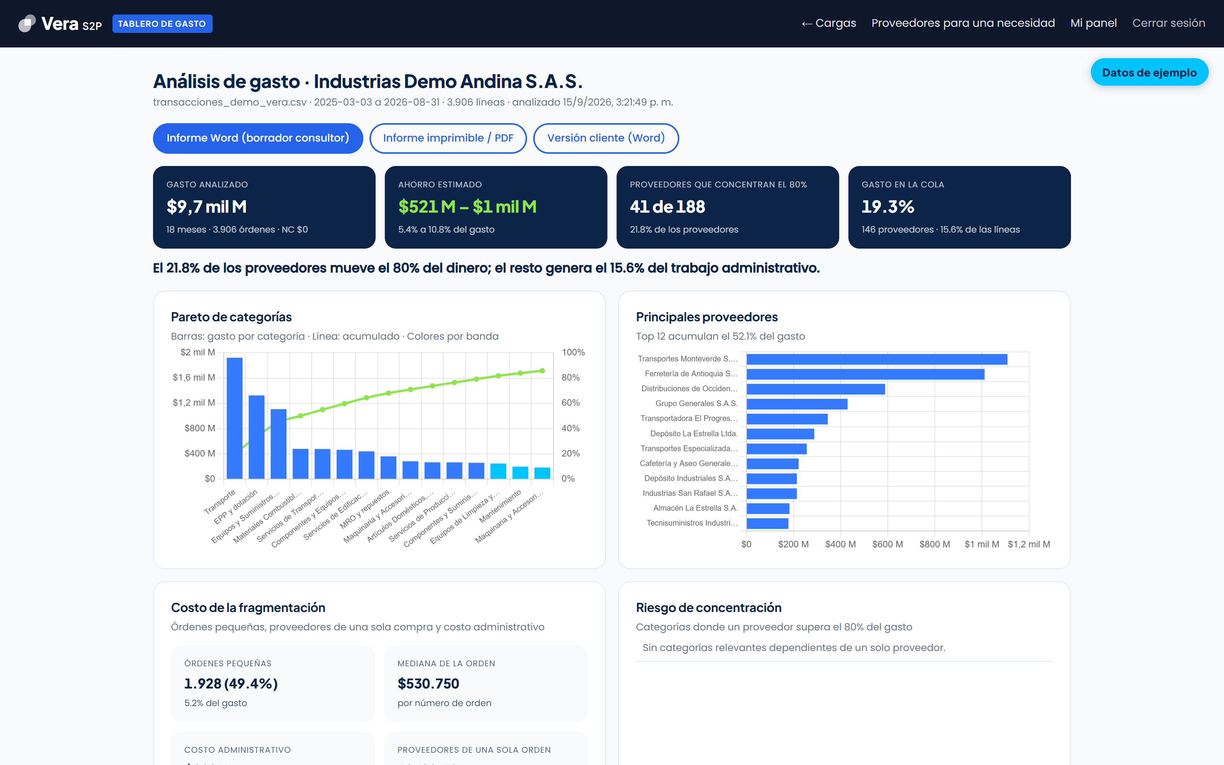This screenshot has height=765, width=1224.
Task: Click the Vera S2P logo icon
Action: point(27,23)
